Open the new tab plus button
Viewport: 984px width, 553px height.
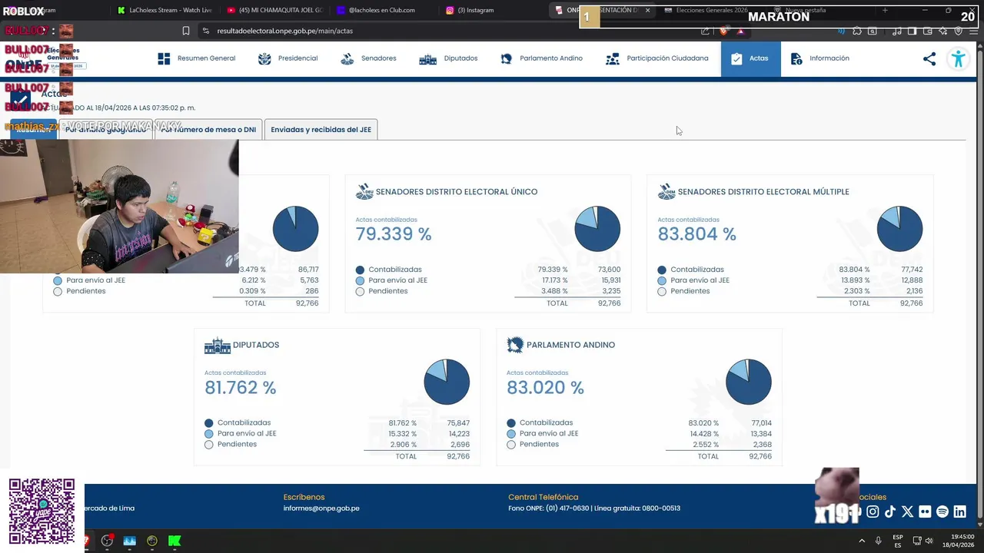885,10
